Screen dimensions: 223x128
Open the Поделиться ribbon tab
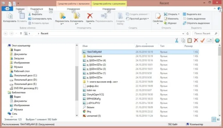37,9
